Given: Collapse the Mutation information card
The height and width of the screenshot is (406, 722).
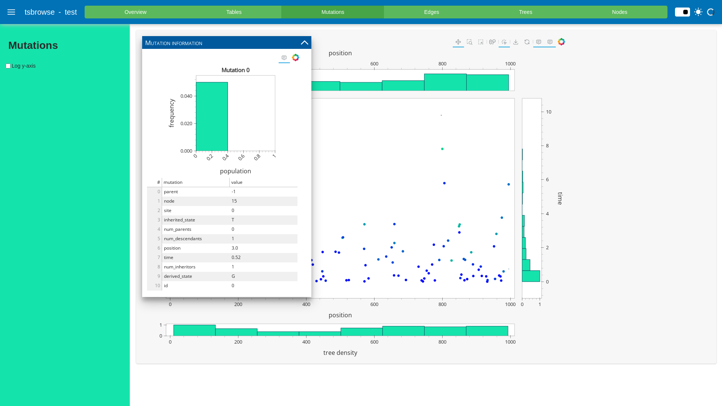Looking at the screenshot, I should (x=305, y=42).
